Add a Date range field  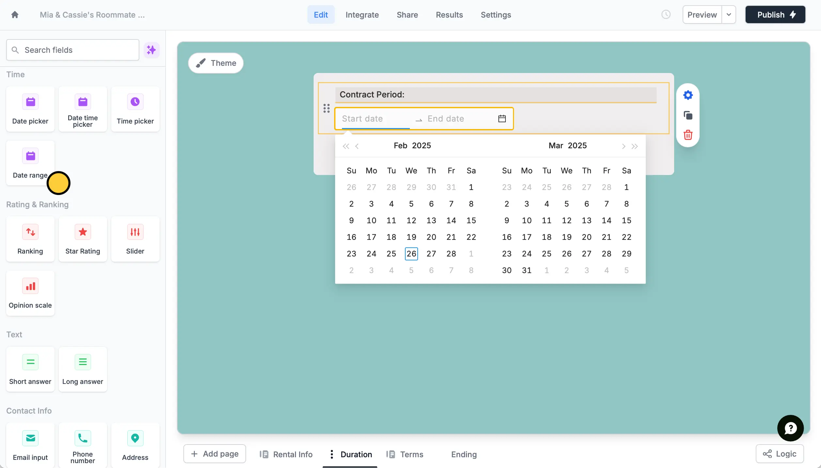30,163
